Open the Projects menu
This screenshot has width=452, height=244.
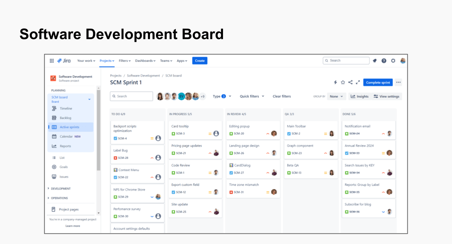(106, 60)
